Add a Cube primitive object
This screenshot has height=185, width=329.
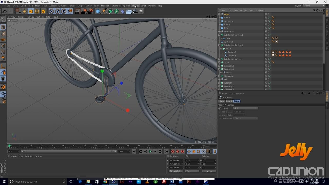click(x=98, y=11)
